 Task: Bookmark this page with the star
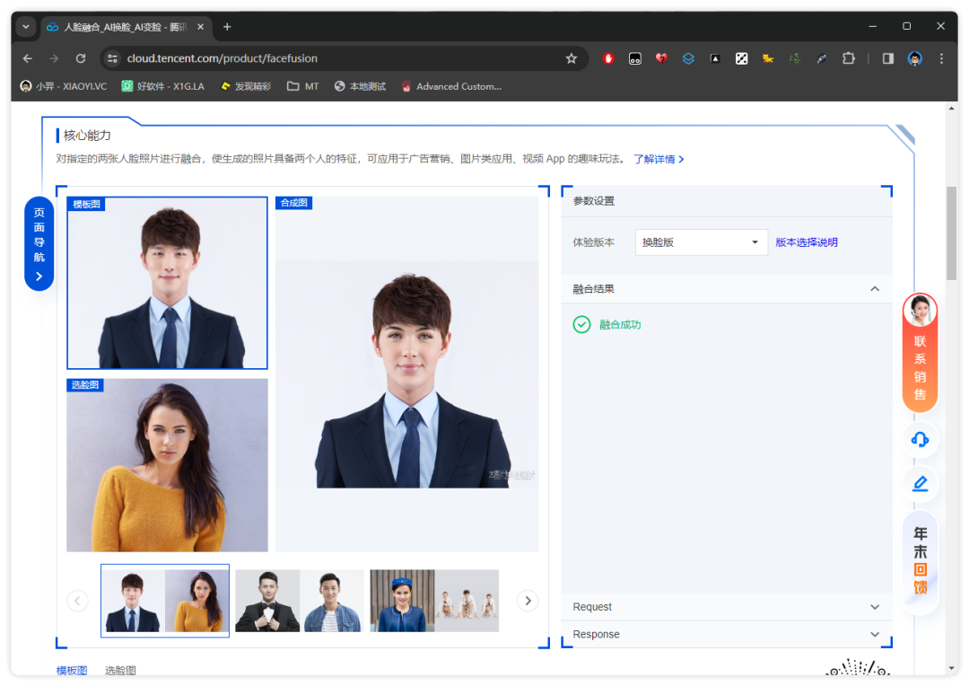[x=571, y=58]
